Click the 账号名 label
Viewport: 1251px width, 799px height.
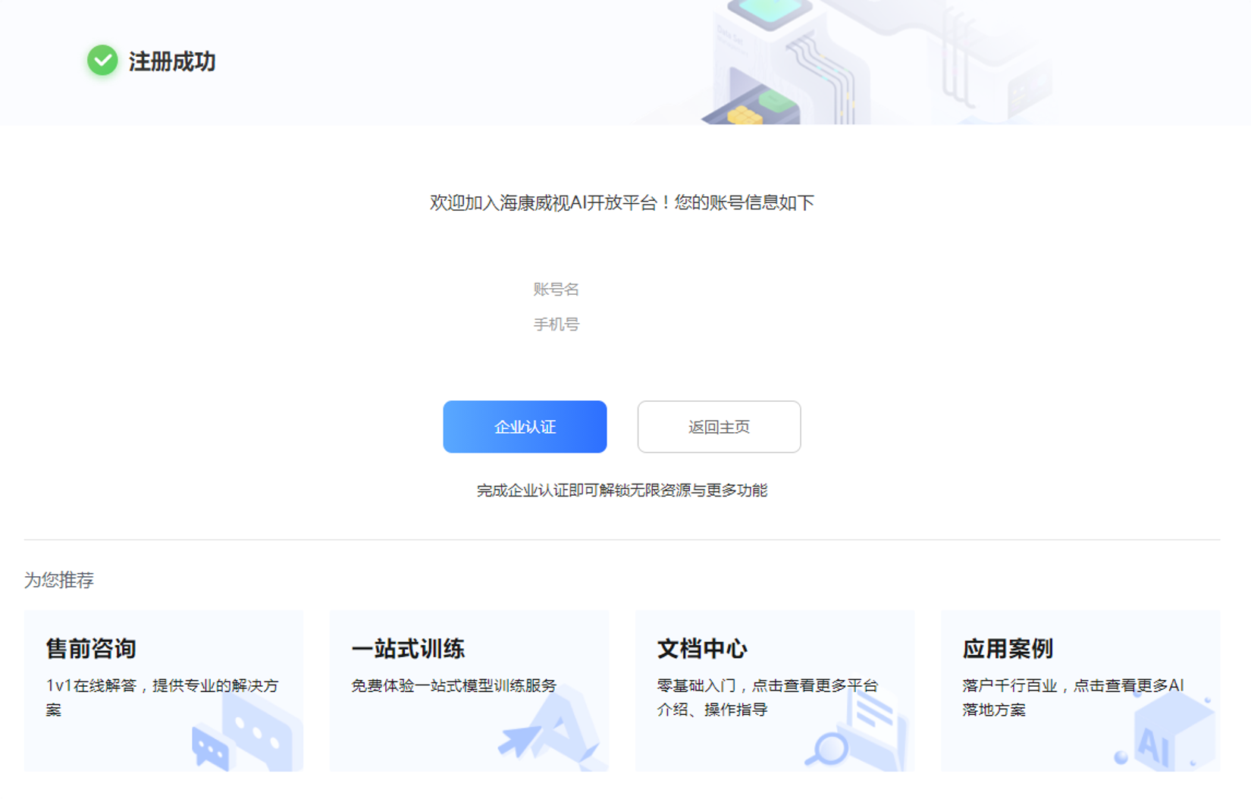point(556,289)
